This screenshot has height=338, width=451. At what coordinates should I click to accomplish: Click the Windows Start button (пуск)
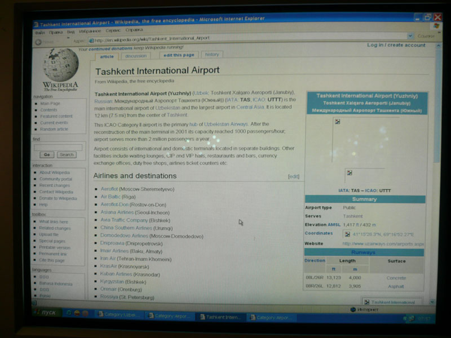pyautogui.click(x=47, y=313)
